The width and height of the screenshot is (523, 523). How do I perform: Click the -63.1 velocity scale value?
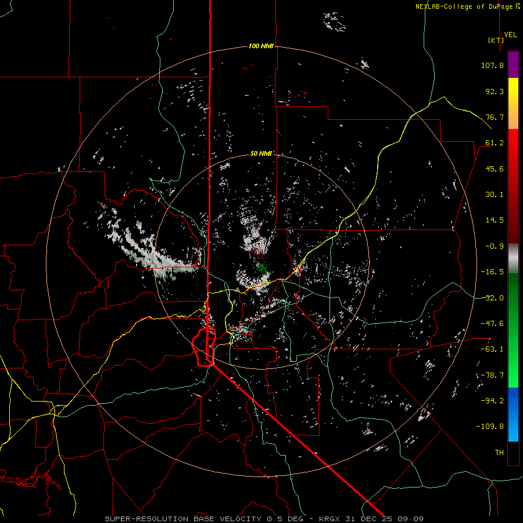492,349
